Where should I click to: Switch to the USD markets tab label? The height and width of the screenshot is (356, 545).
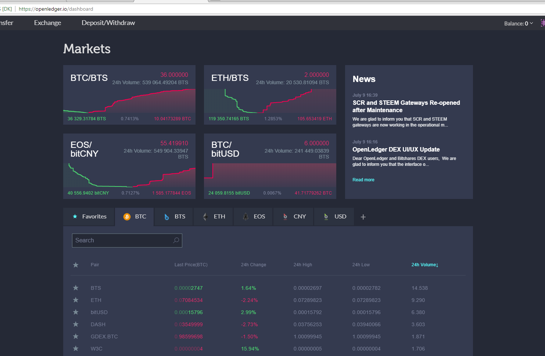point(340,217)
